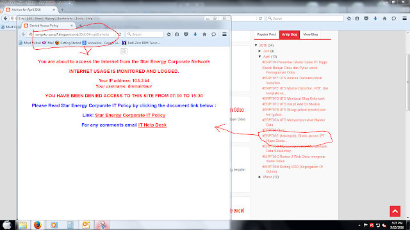Click search box in background window
The width and height of the screenshot is (410, 230).
coord(305,19)
